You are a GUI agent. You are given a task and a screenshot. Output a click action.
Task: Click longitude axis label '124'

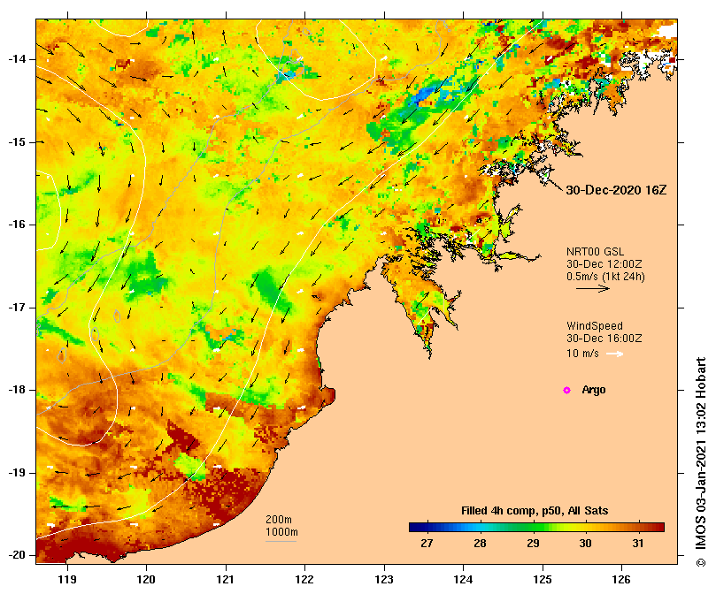point(463,580)
